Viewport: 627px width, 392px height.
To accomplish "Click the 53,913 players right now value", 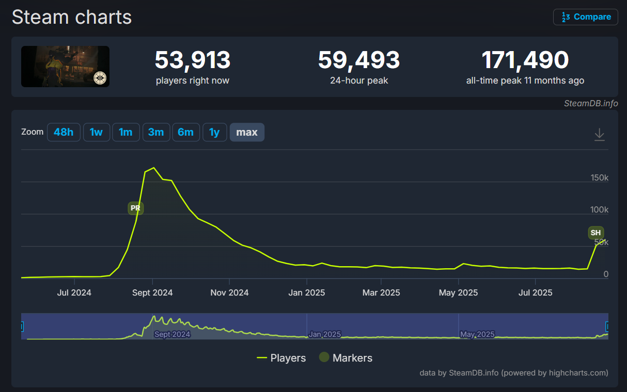I will 193,60.
